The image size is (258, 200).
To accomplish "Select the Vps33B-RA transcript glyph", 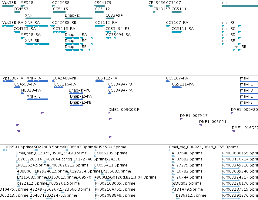I will tap(8, 26).
